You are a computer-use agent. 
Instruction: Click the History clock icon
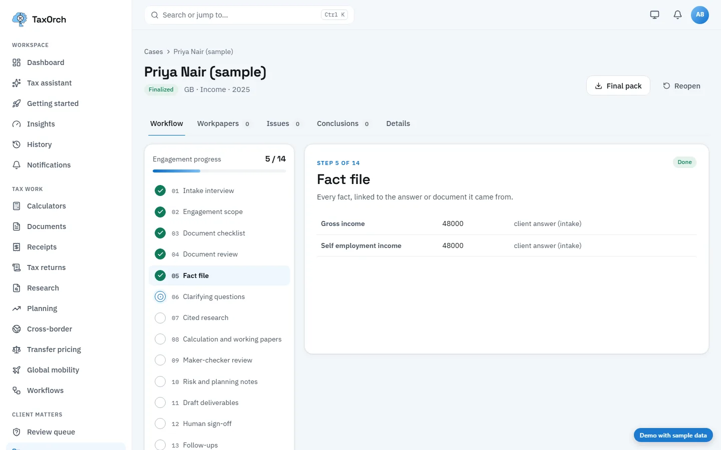coord(17,144)
